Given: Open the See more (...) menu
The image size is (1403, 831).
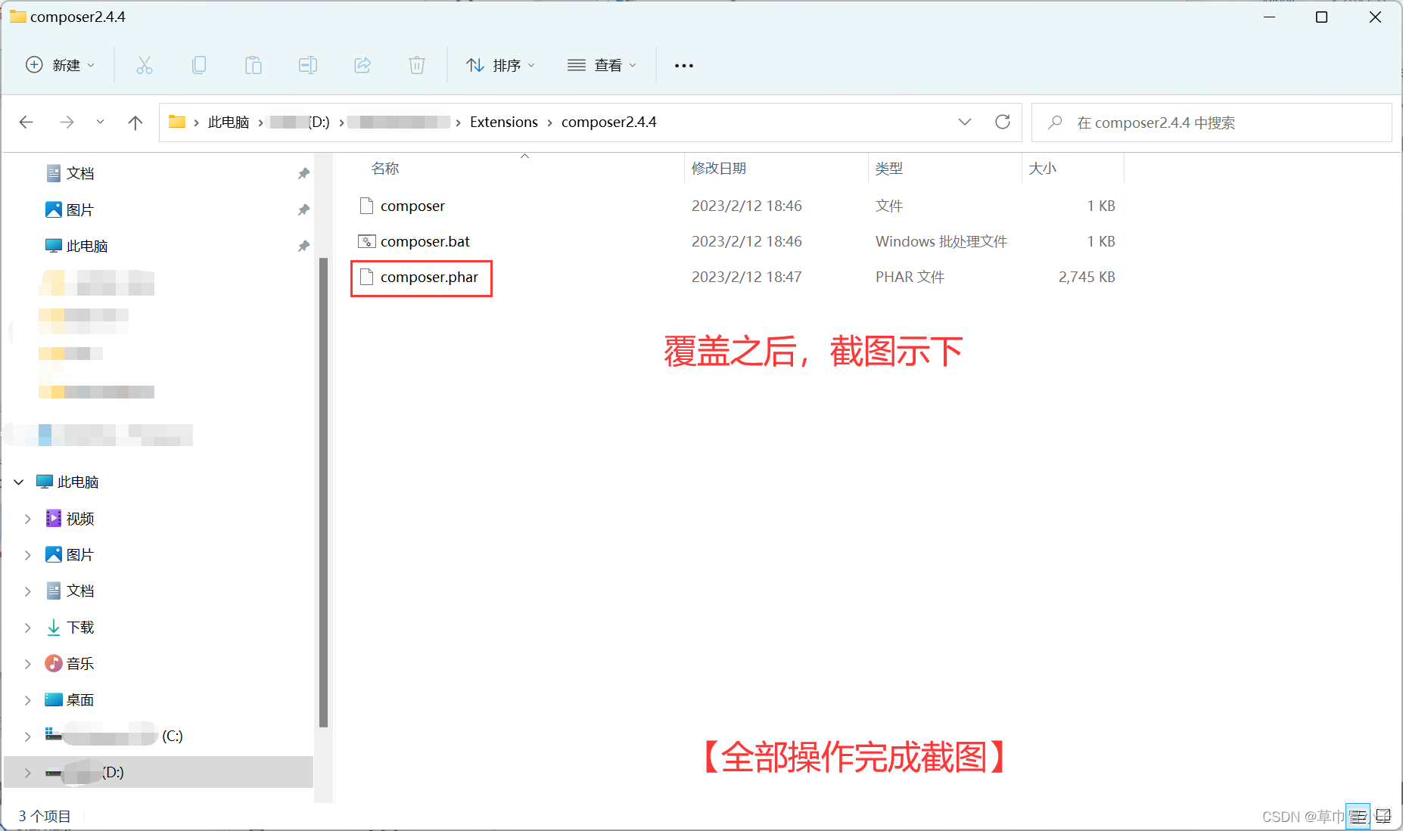Looking at the screenshot, I should click(683, 65).
